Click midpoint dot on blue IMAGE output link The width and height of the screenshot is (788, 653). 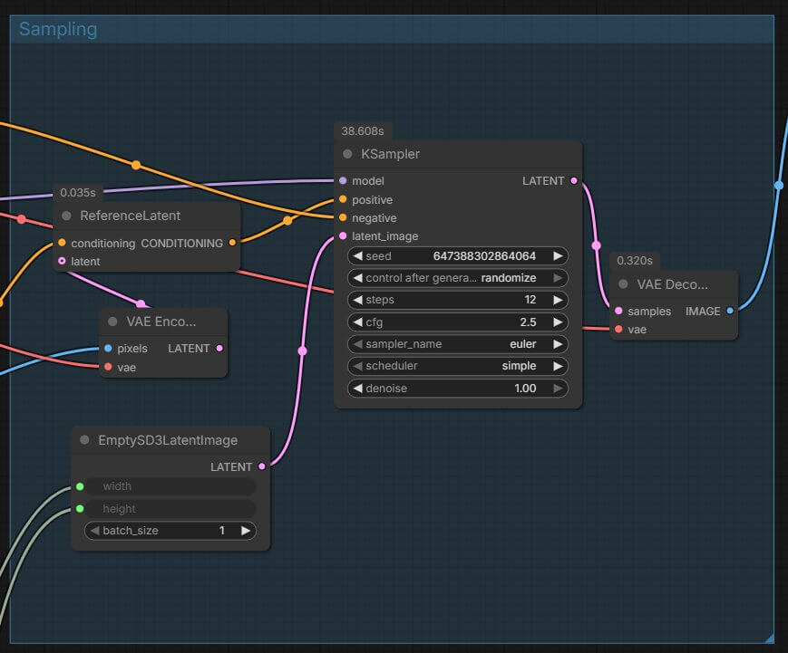[779, 185]
